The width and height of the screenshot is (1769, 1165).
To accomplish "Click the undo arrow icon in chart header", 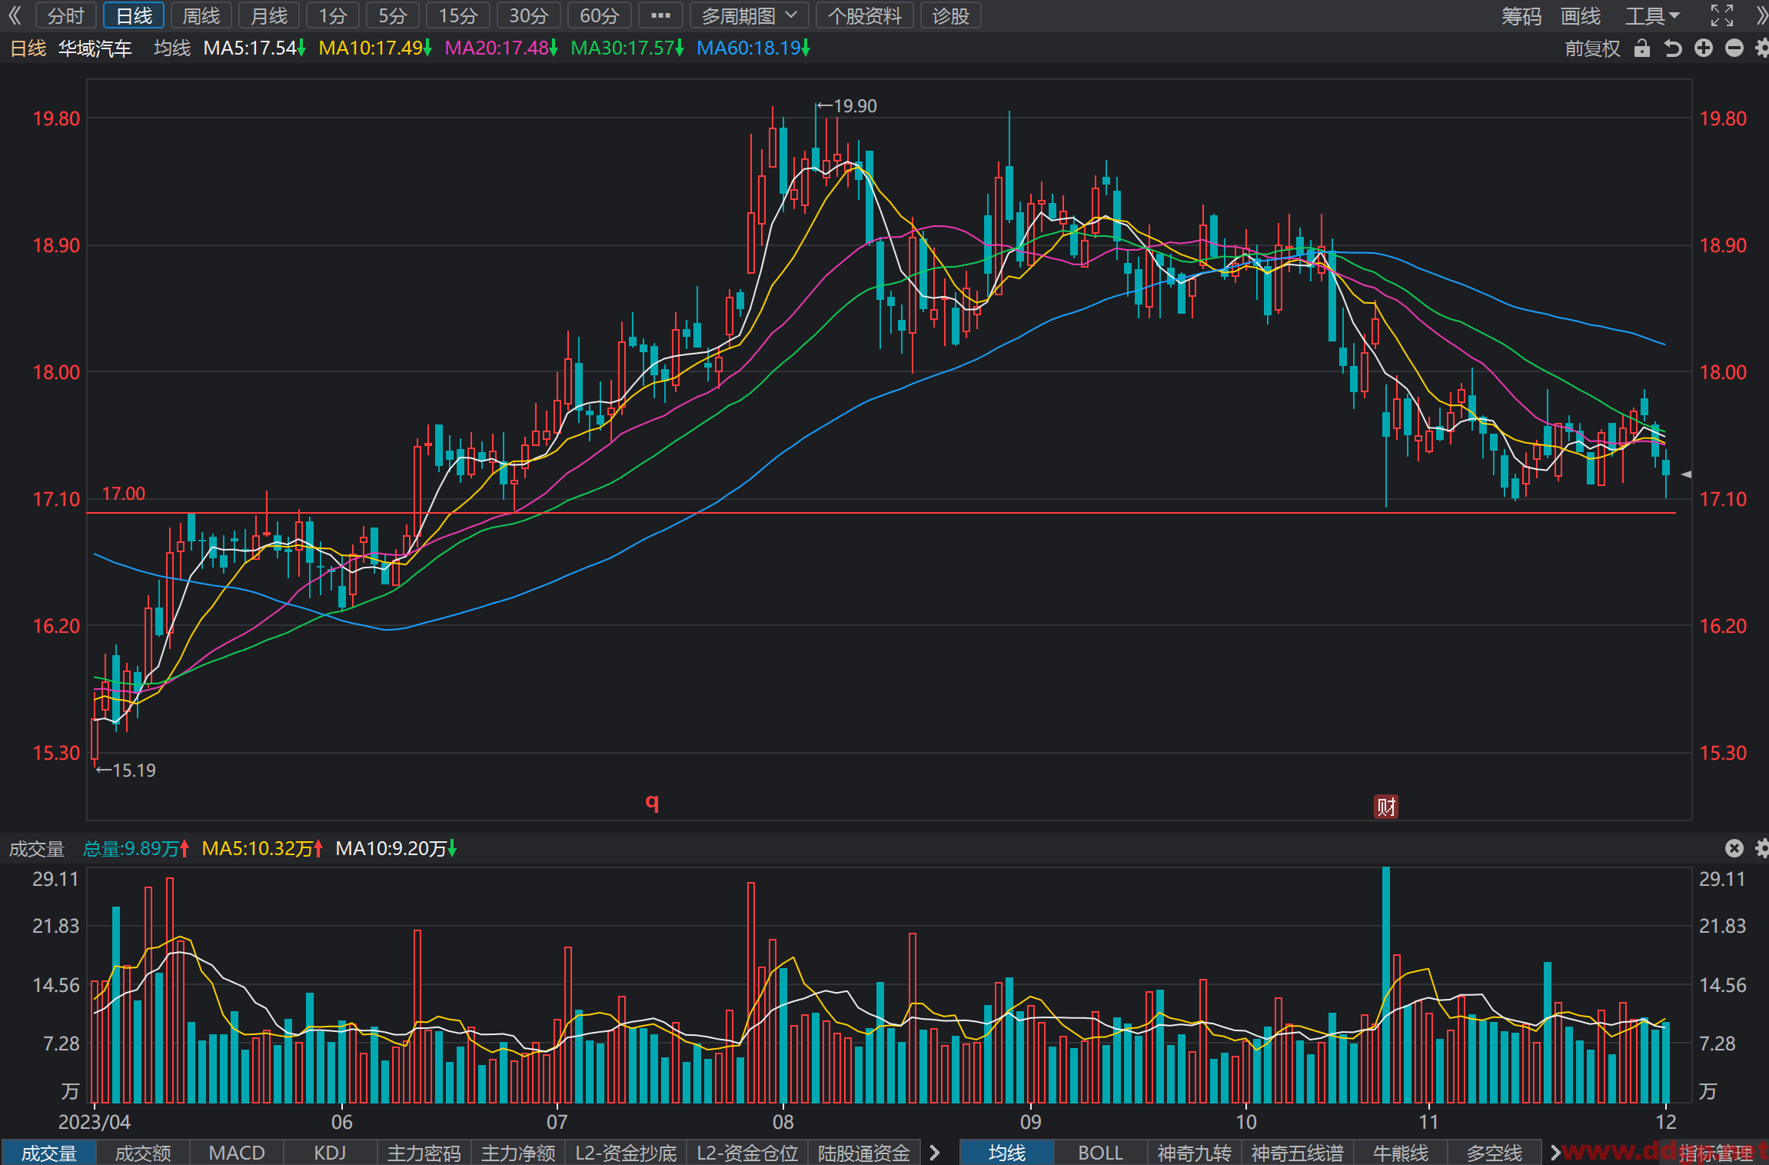I will click(1673, 48).
